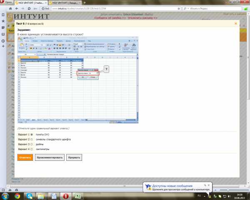Open sidebar chat bubble panel
The width and height of the screenshot is (250, 200).
click(x=3, y=27)
